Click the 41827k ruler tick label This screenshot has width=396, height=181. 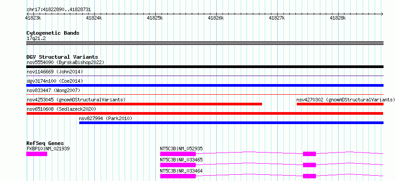click(x=277, y=18)
